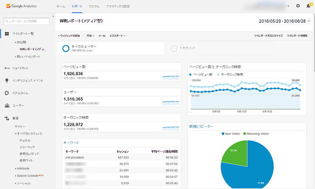
Task: Click + 新しいマイレポート in sidebar
Action: 27,57
